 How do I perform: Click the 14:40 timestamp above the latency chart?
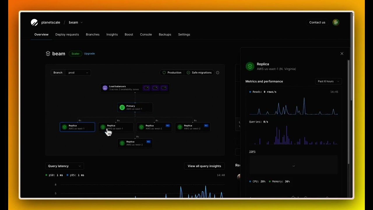tap(221, 175)
